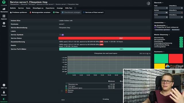Screen dimensions: 184x103
Task: Click unhandled service problems count
Action: [x=176, y=13]
